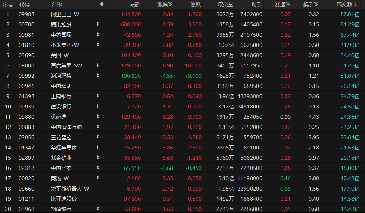Click the marker icon in 中国平安 row

(98, 167)
